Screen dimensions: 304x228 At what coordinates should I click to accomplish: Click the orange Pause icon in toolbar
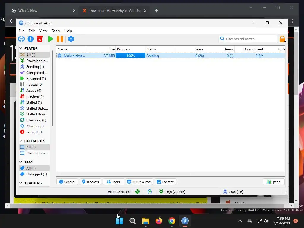click(x=60, y=39)
